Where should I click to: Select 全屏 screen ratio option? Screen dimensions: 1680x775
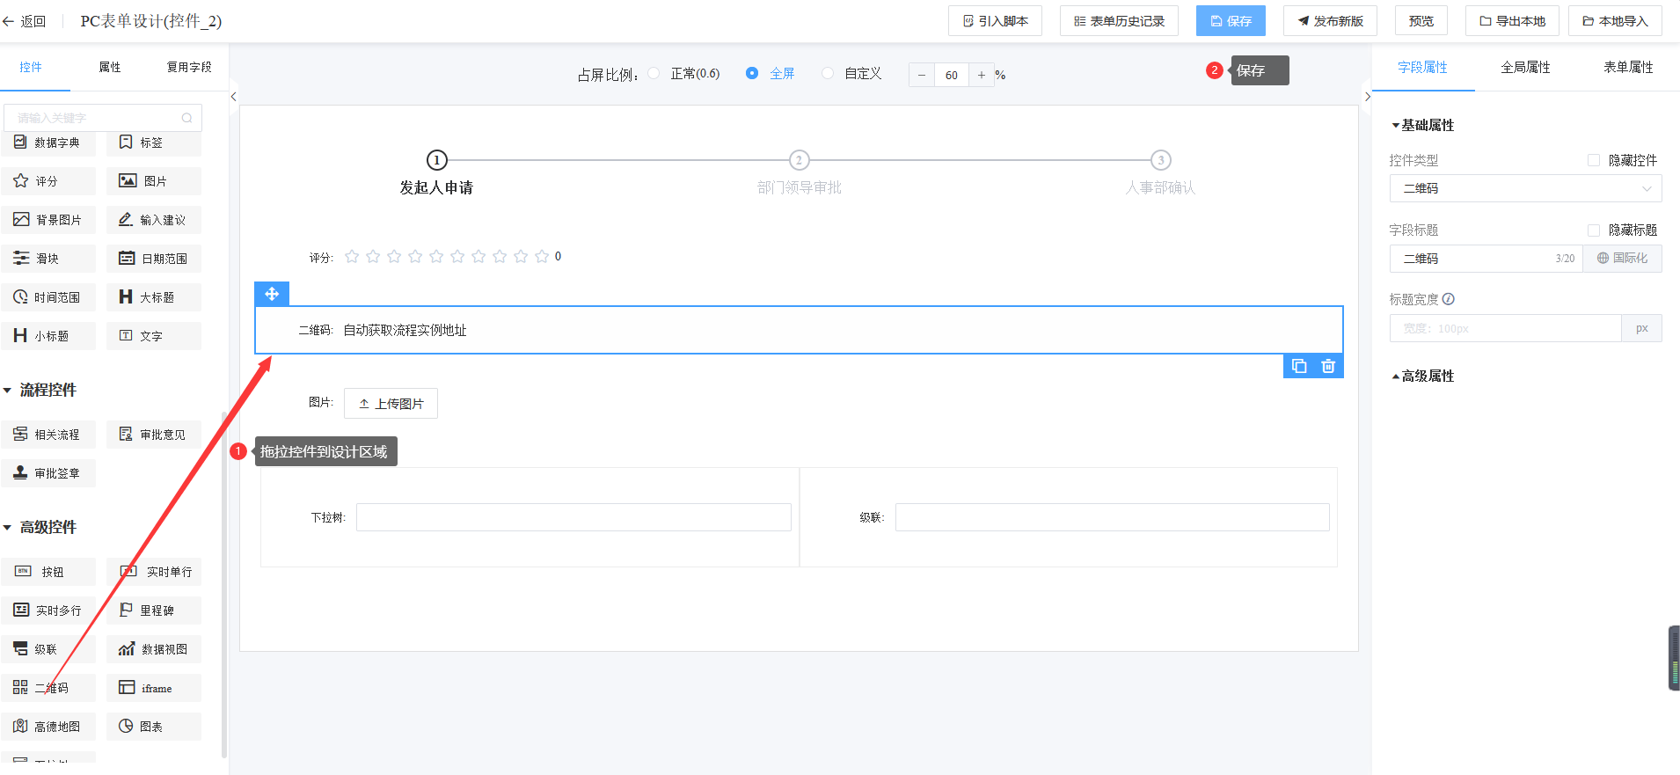click(x=752, y=74)
